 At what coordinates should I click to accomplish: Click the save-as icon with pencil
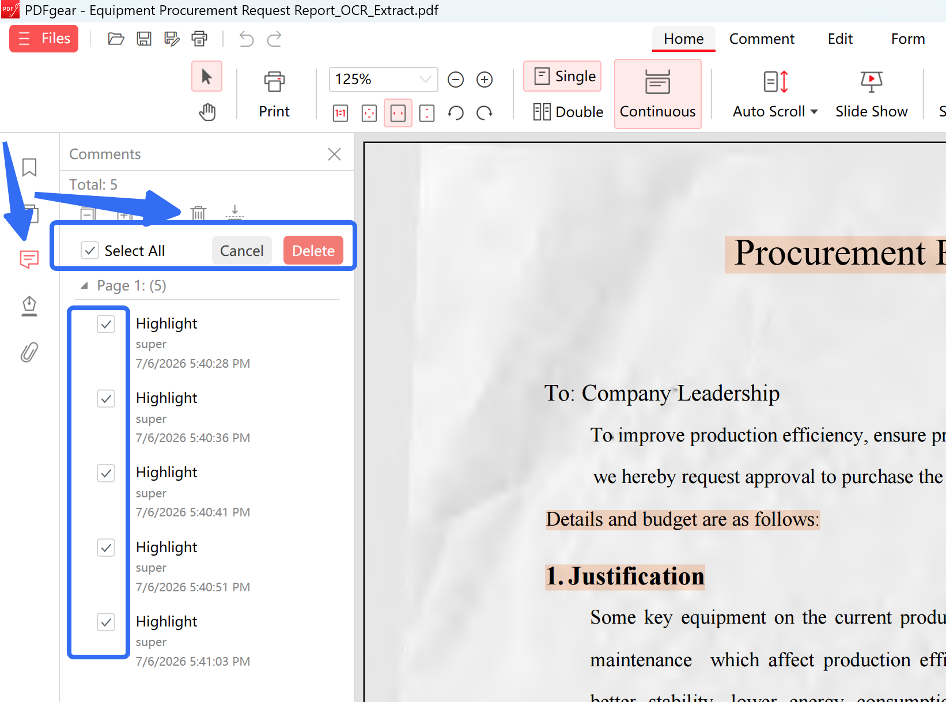click(x=172, y=39)
